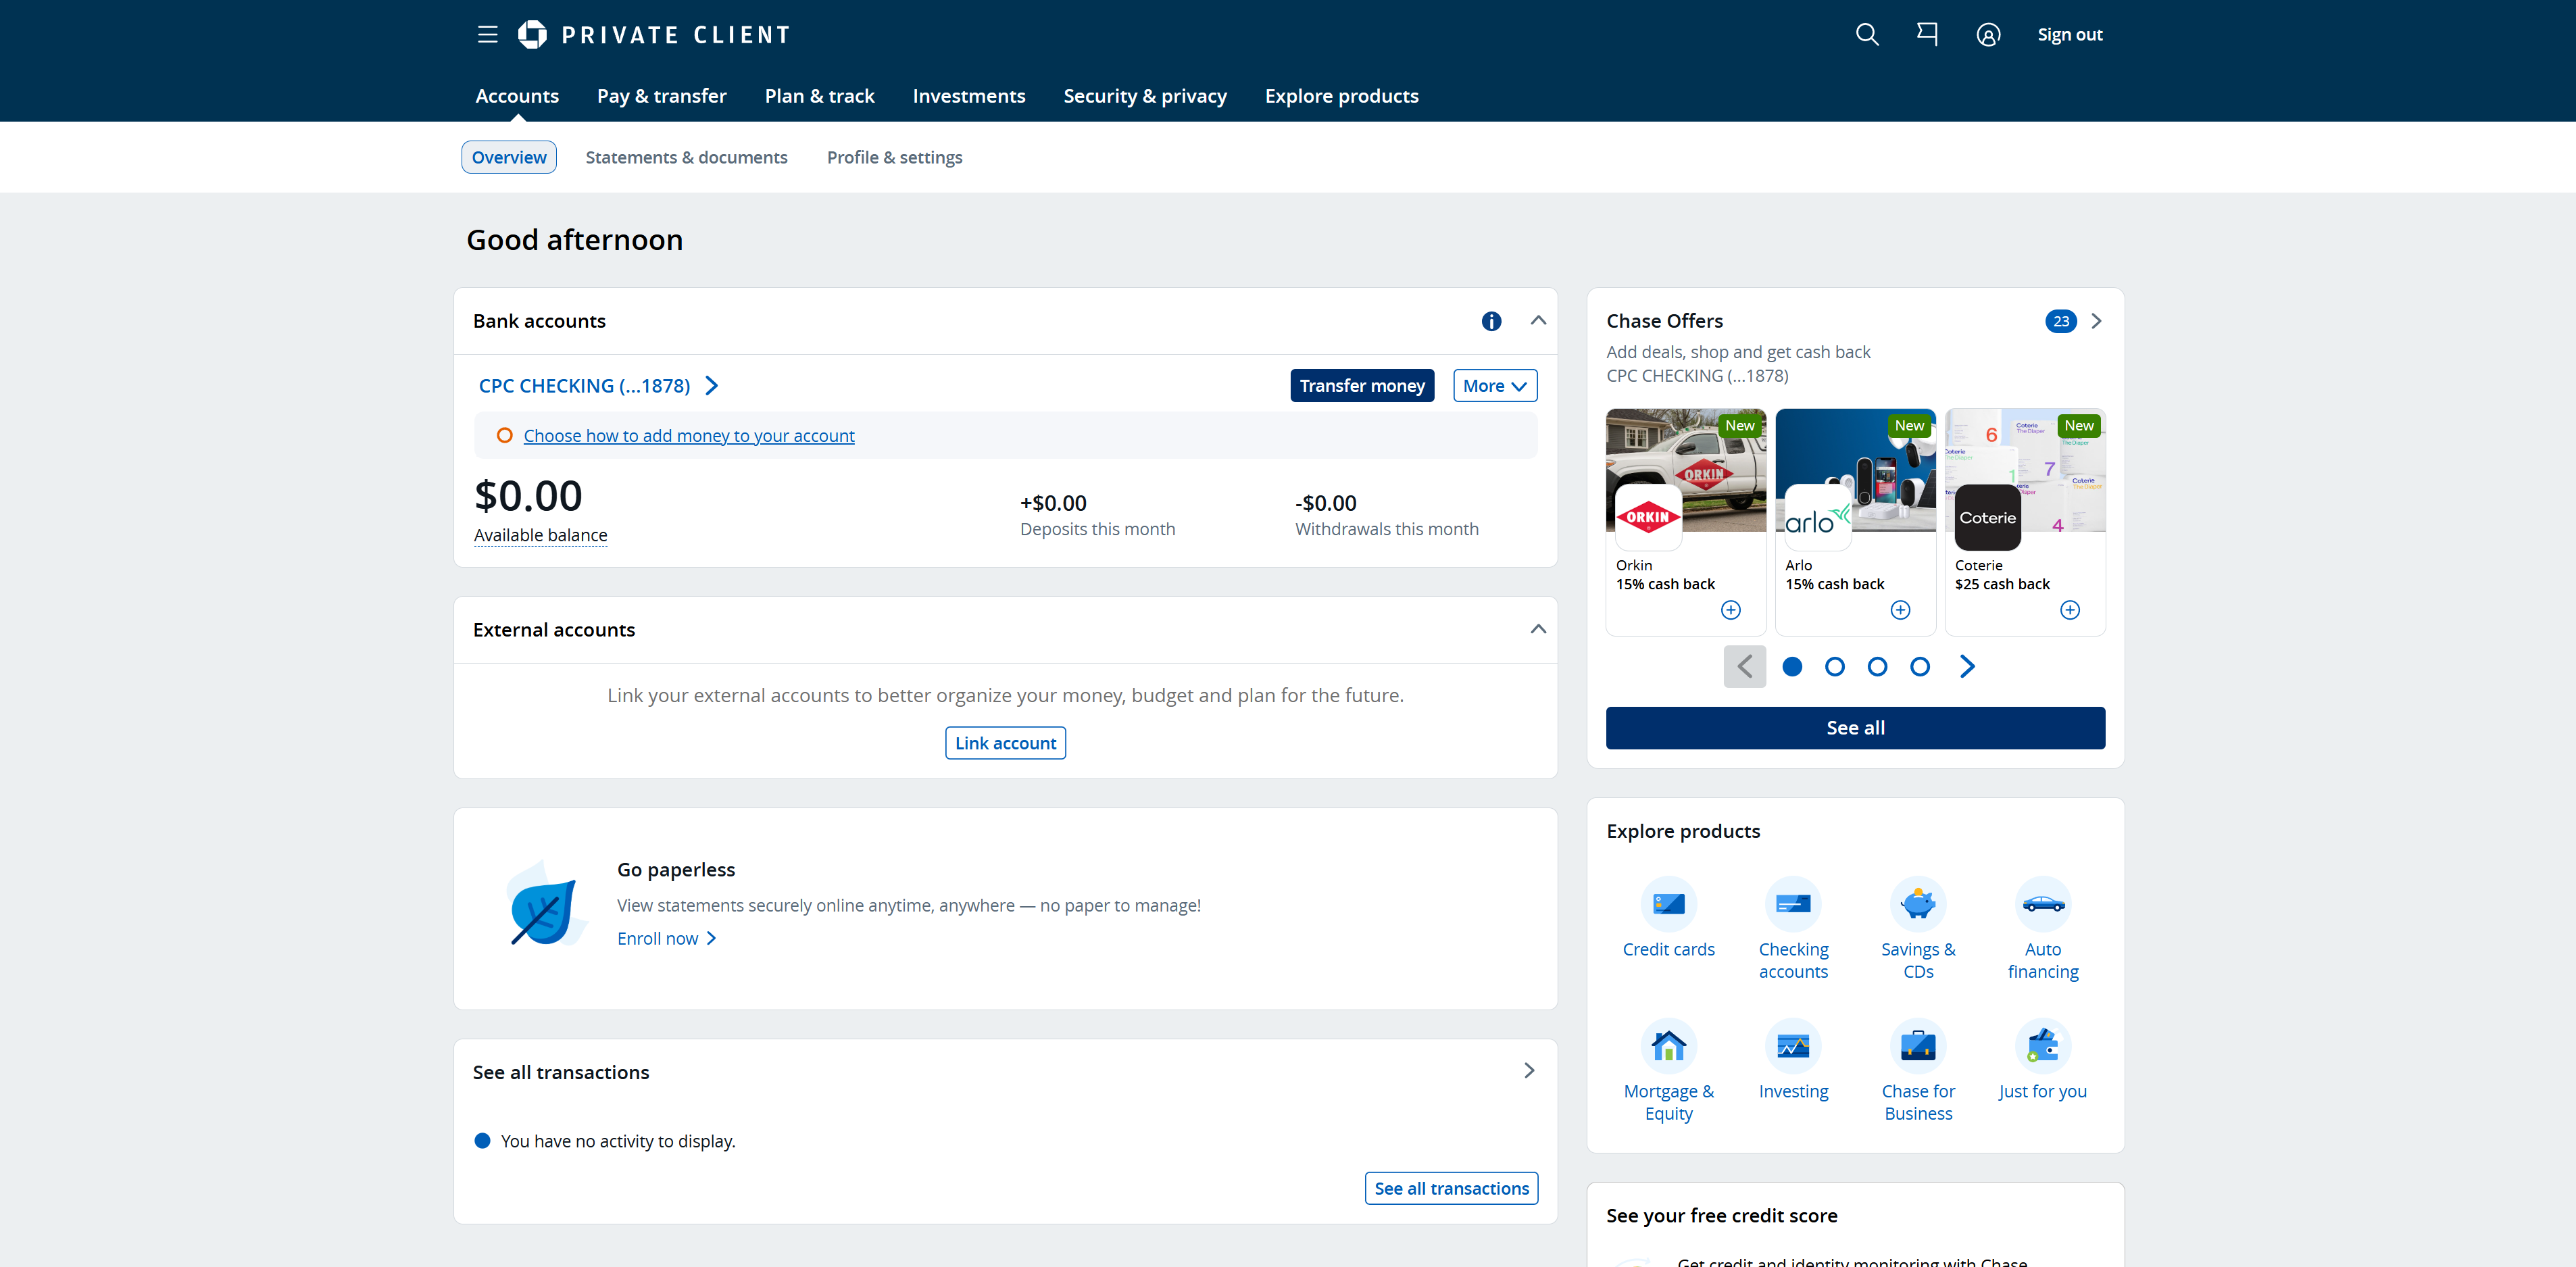2576x1267 pixels.
Task: Select first carousel page dot
Action: point(1792,667)
